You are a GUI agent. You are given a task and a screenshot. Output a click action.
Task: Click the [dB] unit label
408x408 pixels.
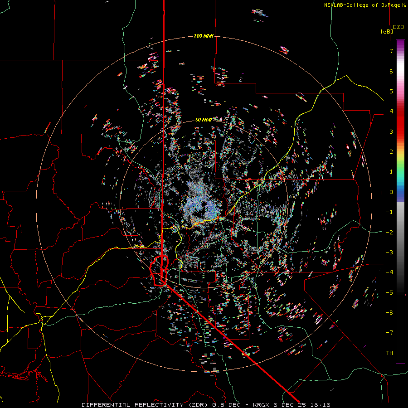click(387, 31)
